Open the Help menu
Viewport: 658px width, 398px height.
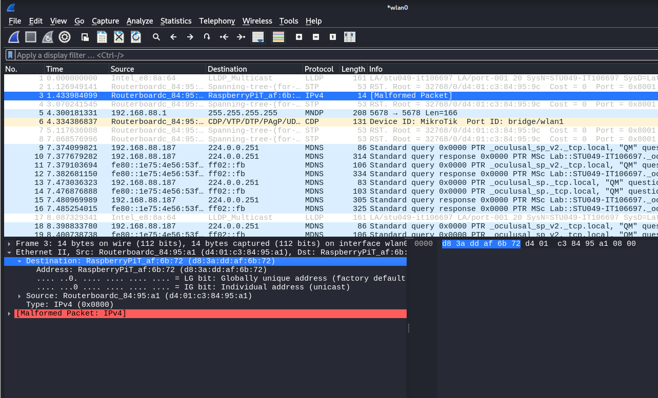click(313, 21)
